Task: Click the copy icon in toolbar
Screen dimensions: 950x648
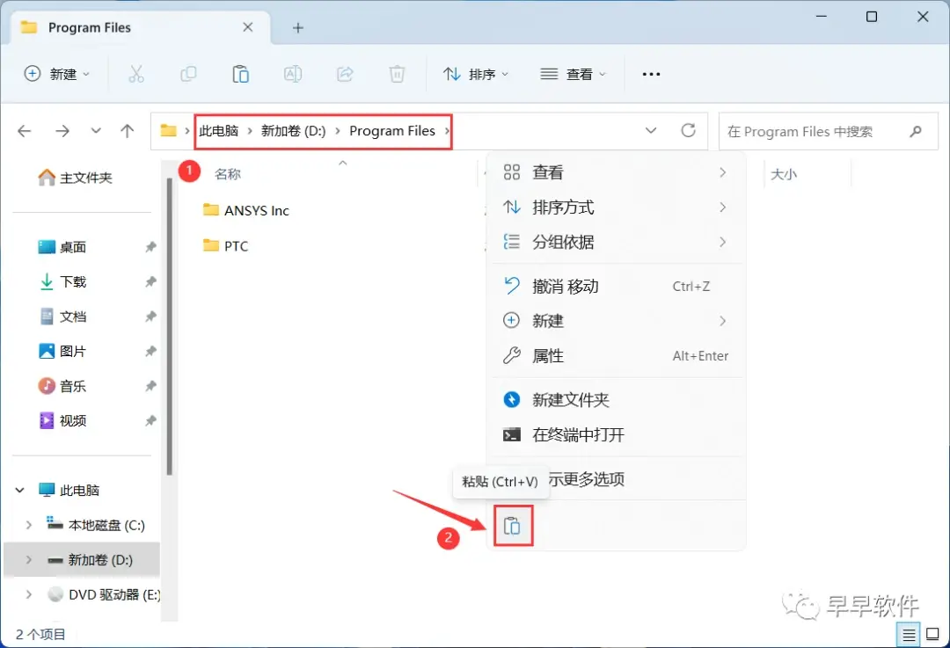Action: point(188,74)
